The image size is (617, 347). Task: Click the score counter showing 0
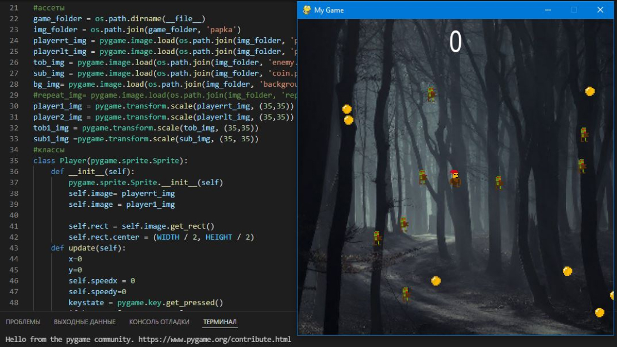point(455,42)
